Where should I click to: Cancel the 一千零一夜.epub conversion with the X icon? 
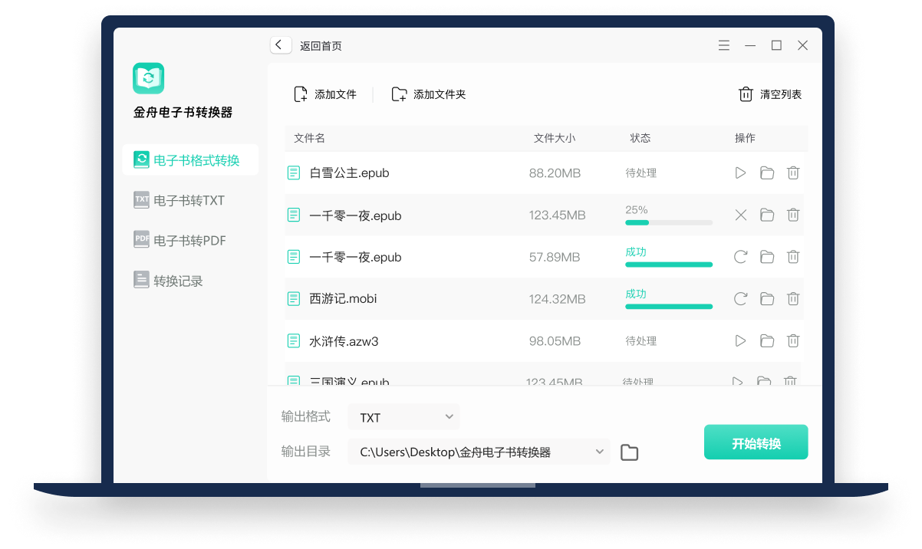tap(740, 215)
